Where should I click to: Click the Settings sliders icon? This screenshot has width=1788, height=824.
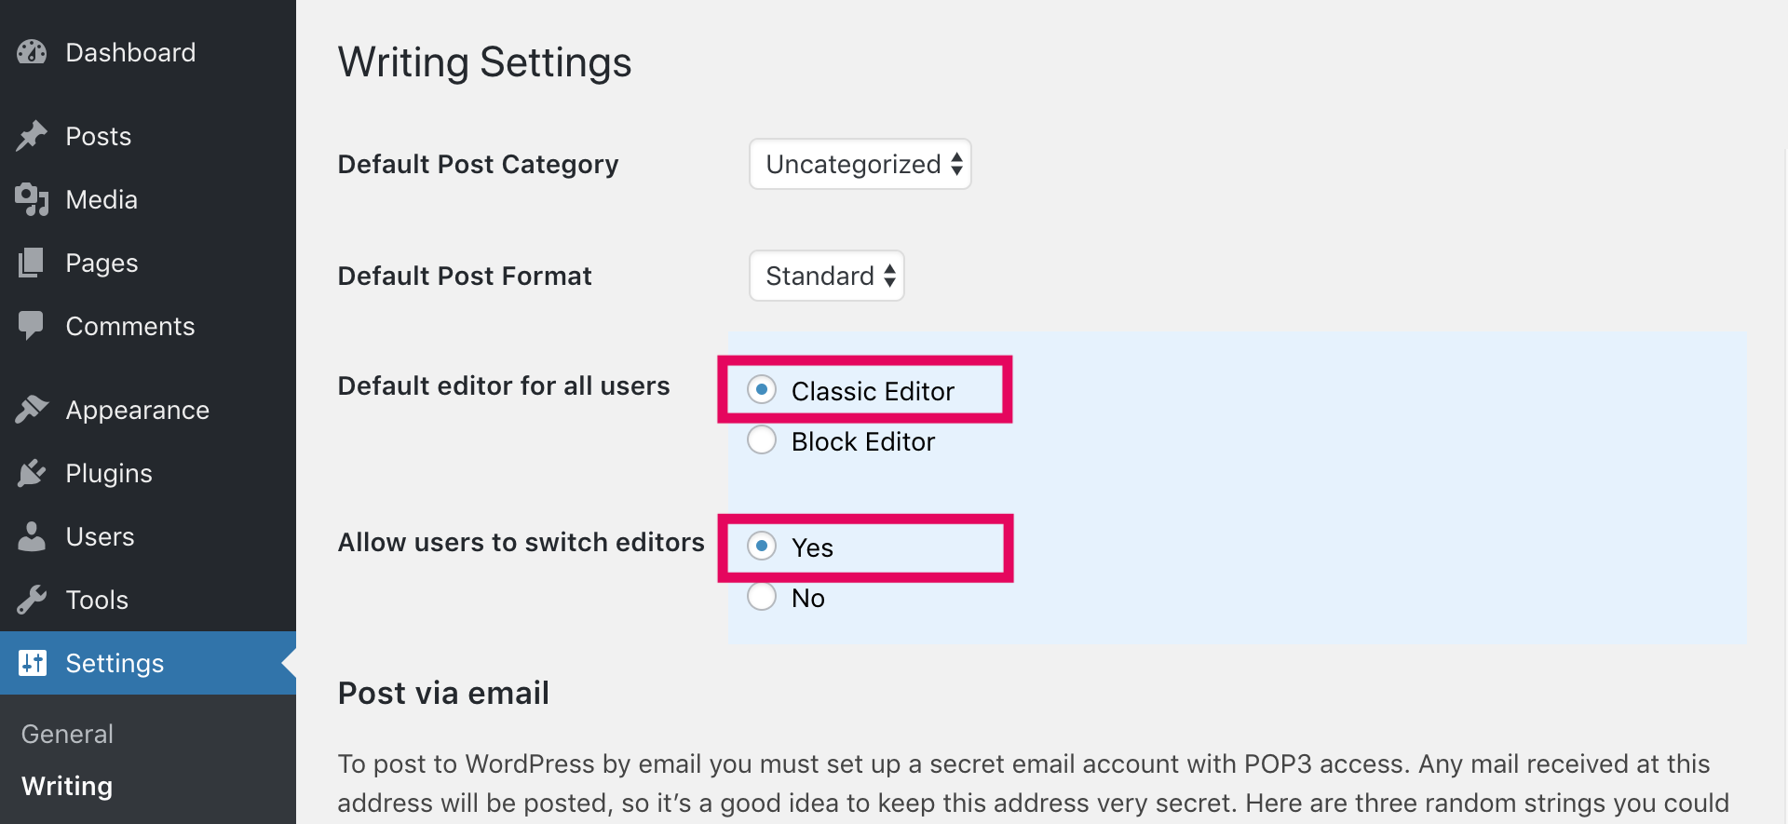tap(32, 663)
